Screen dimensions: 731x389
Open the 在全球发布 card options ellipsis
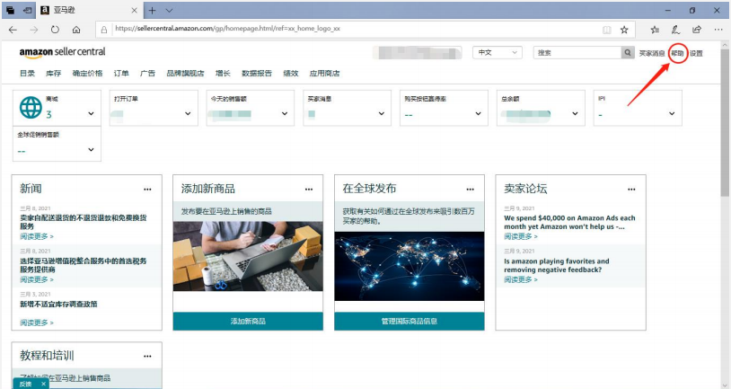(x=470, y=190)
